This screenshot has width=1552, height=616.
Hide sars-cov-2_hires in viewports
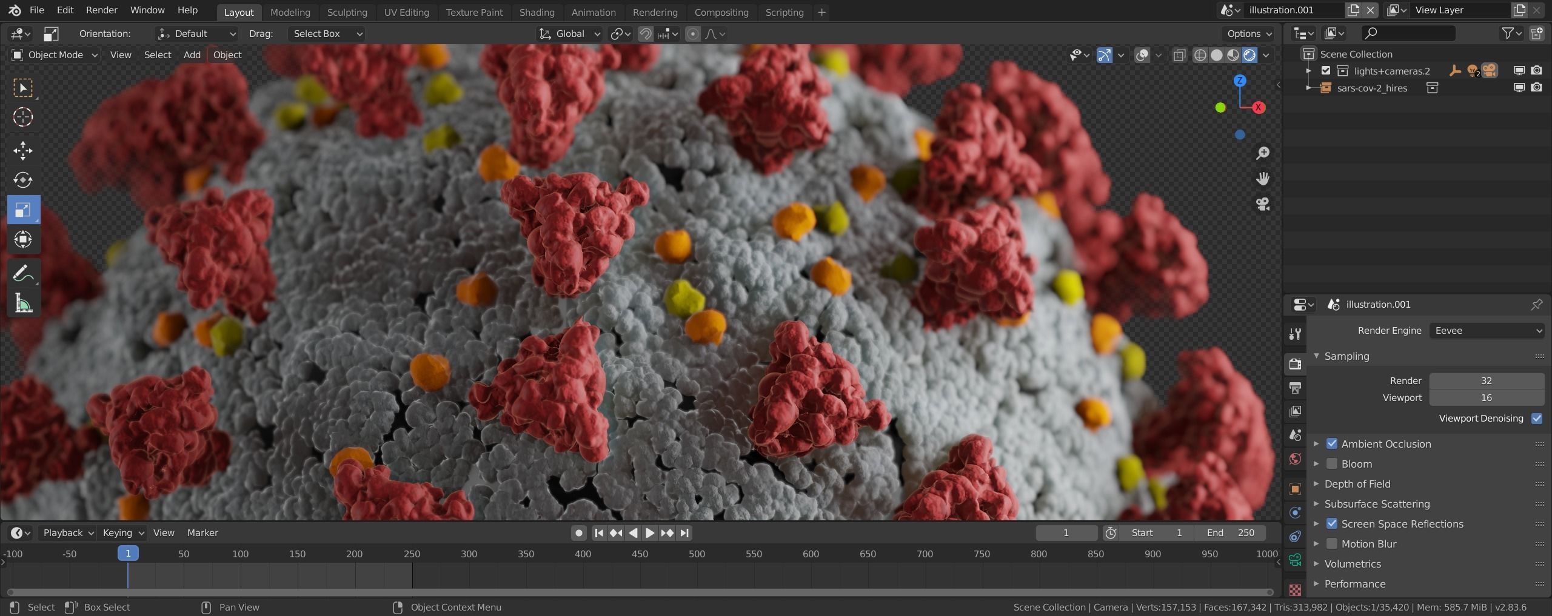[1519, 88]
